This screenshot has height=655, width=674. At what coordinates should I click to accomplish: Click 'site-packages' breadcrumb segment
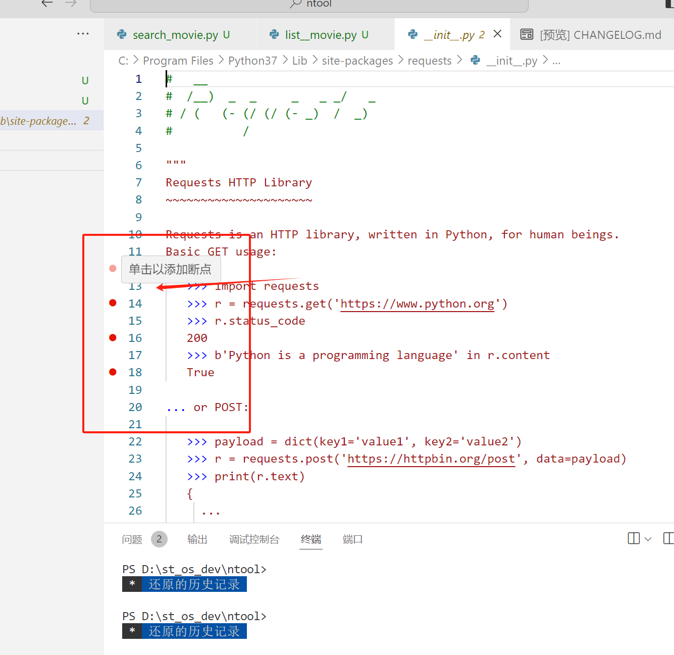[x=357, y=61]
